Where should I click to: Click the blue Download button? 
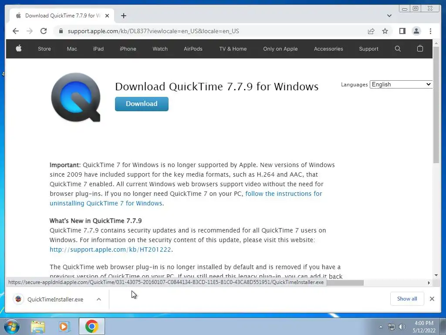142,104
